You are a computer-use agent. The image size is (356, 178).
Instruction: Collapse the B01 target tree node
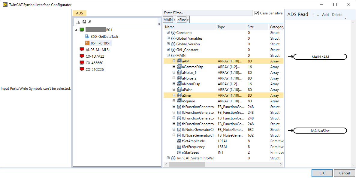point(76,30)
